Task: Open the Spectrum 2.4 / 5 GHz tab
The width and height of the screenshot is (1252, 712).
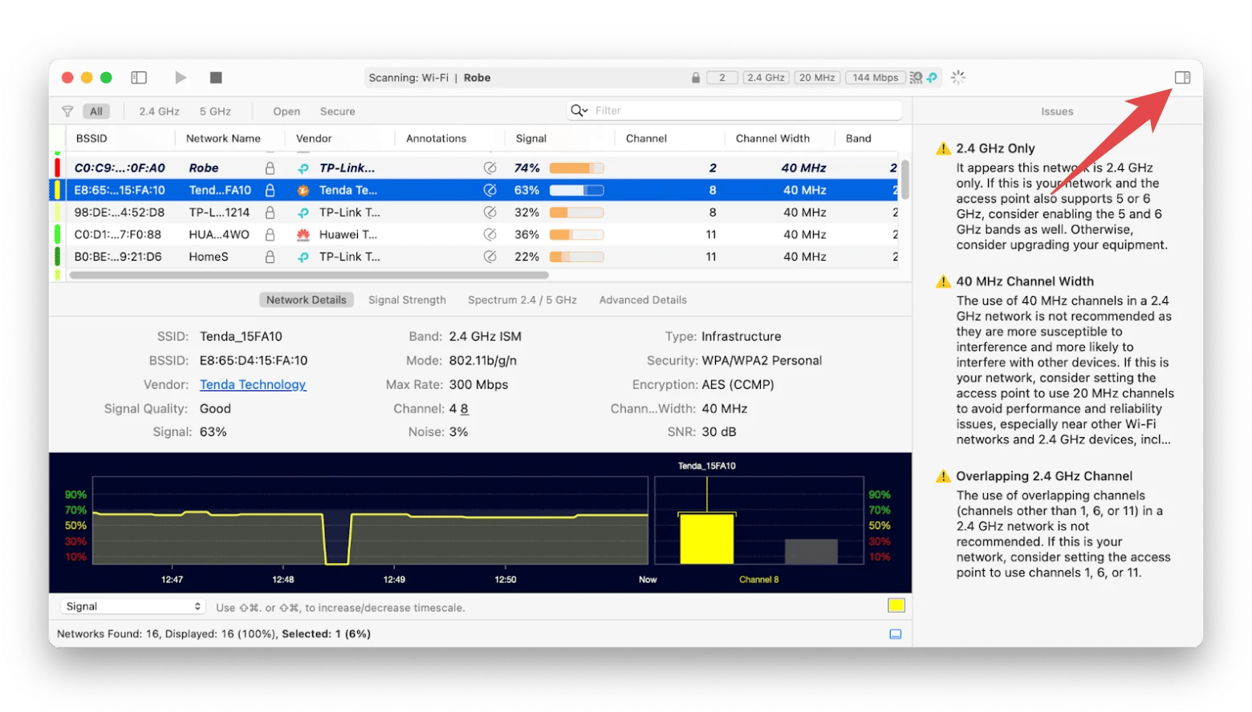Action: point(522,300)
